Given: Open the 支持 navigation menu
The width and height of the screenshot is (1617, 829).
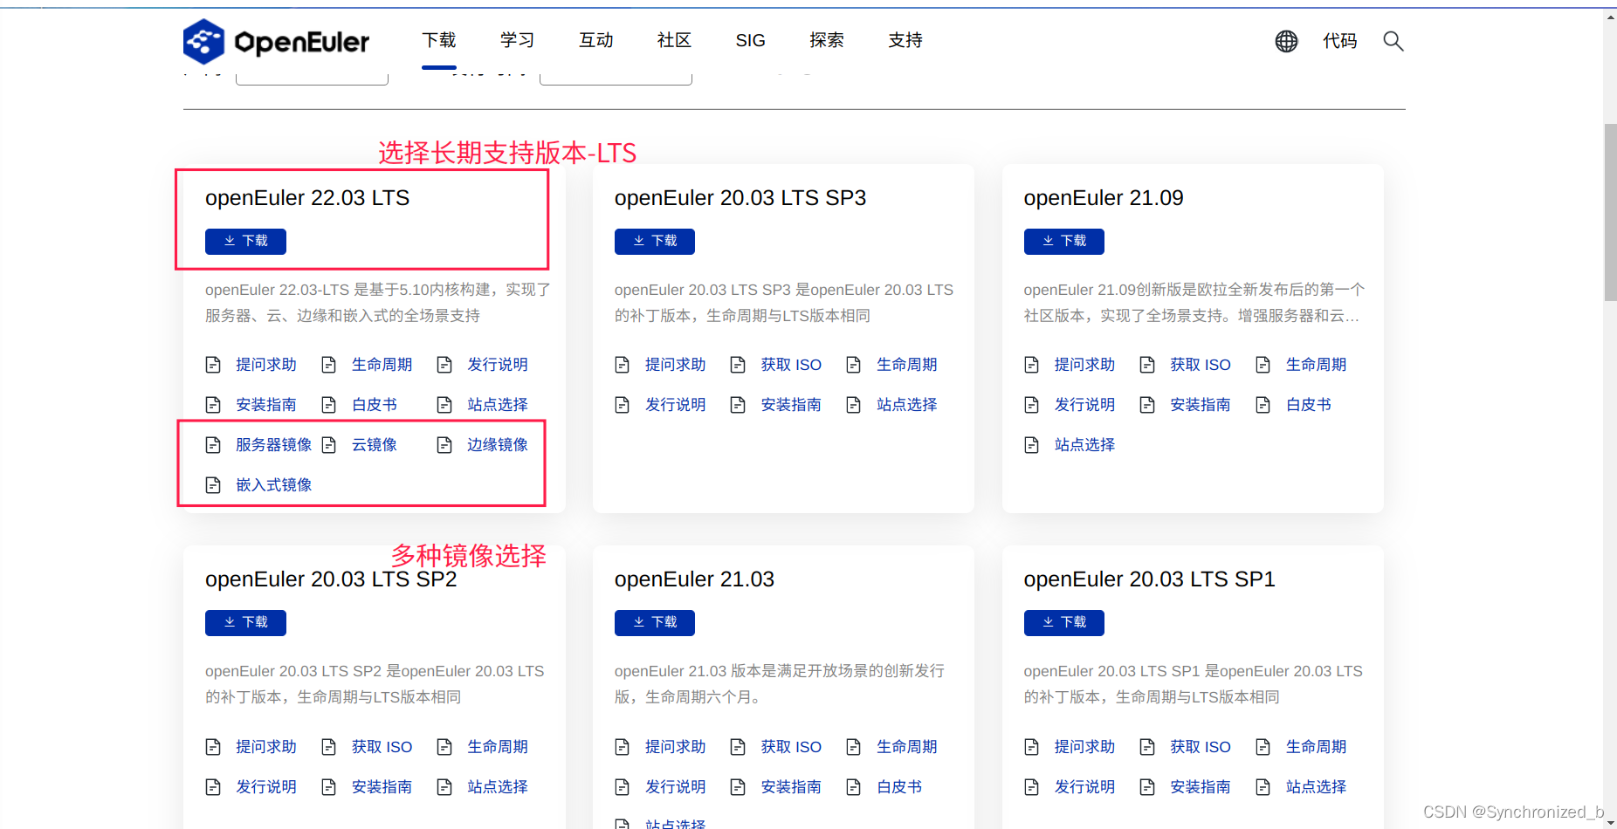Looking at the screenshot, I should coord(905,41).
